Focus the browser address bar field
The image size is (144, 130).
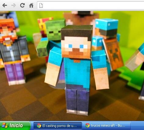pos(91,5)
